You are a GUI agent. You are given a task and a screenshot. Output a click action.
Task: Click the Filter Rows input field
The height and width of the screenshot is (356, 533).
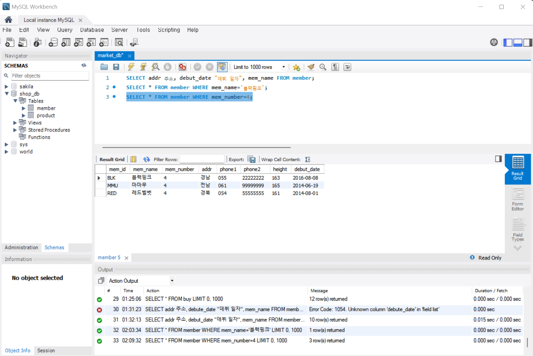[x=202, y=159]
